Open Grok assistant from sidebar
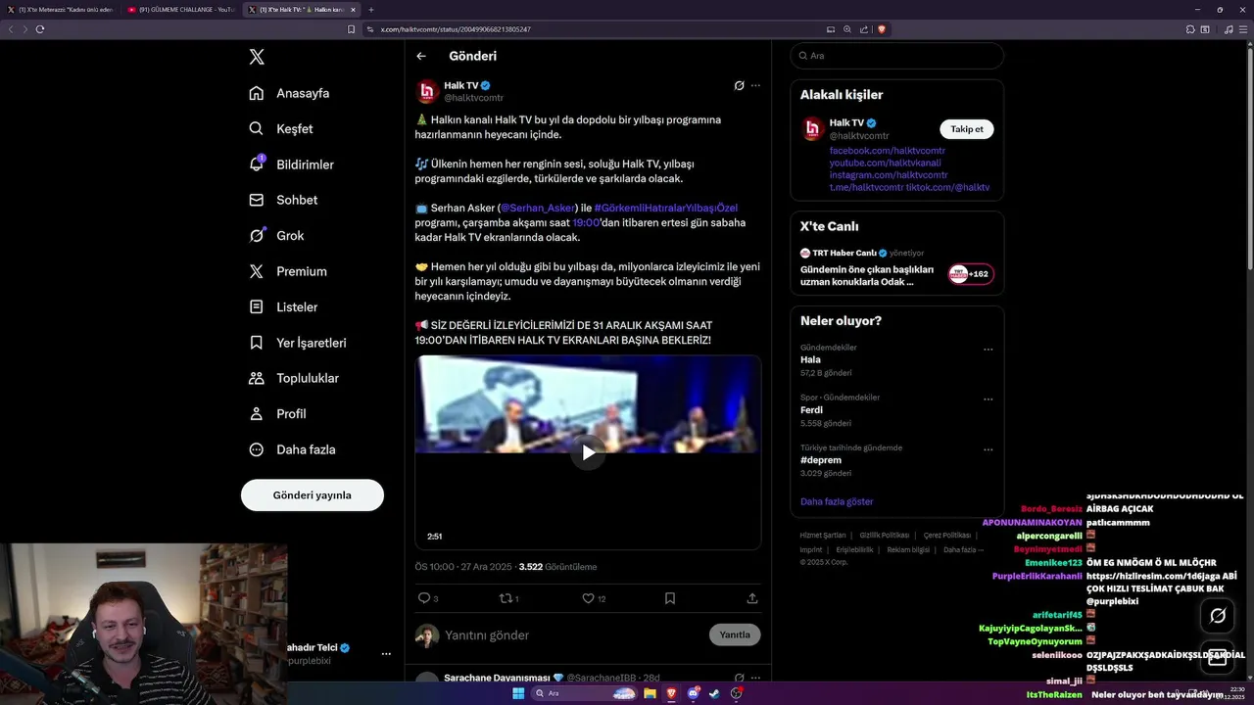This screenshot has width=1254, height=705. 276,235
